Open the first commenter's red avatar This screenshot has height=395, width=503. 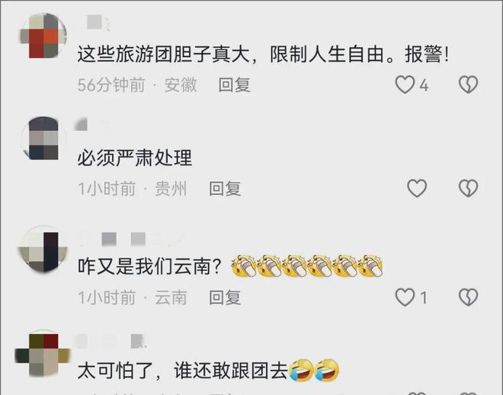tap(43, 36)
